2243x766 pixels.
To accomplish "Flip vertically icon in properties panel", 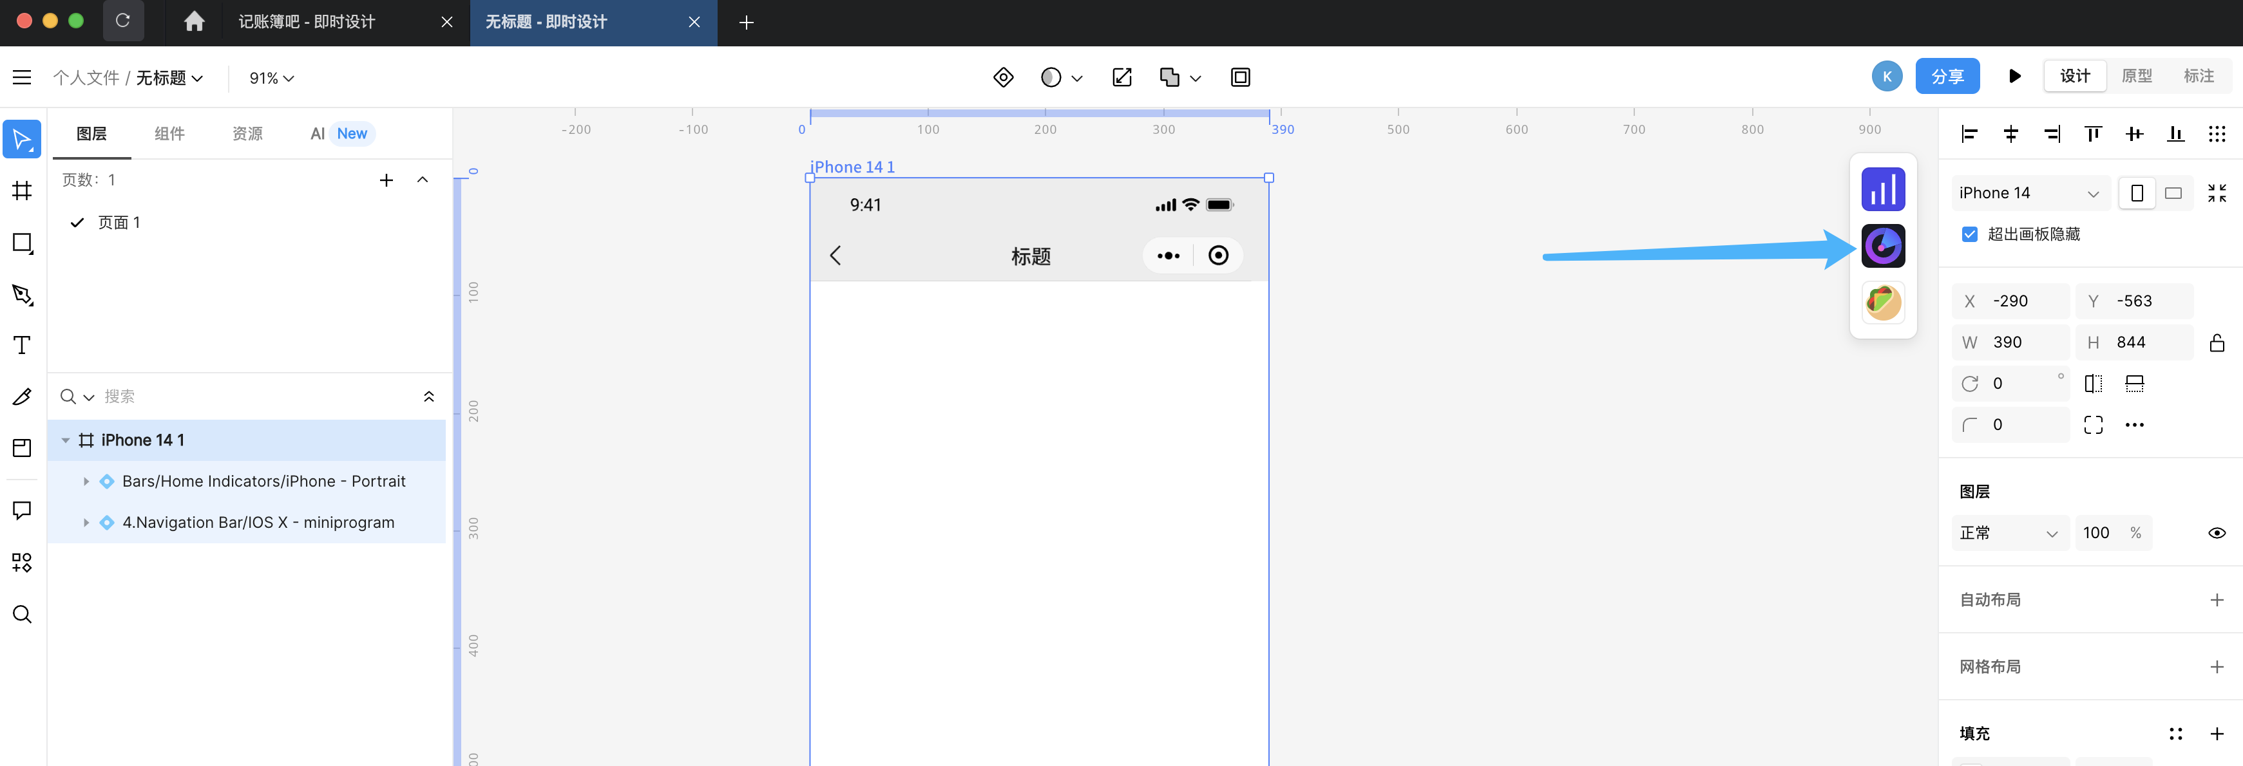I will coord(2134,384).
